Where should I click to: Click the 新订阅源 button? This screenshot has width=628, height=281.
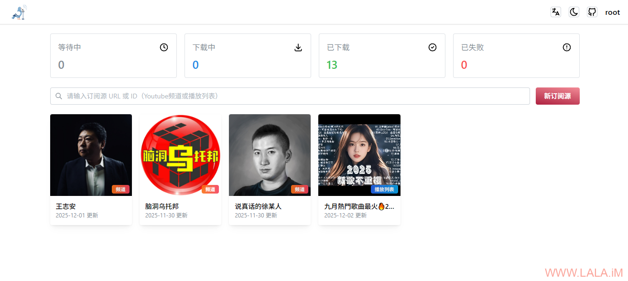pyautogui.click(x=558, y=96)
